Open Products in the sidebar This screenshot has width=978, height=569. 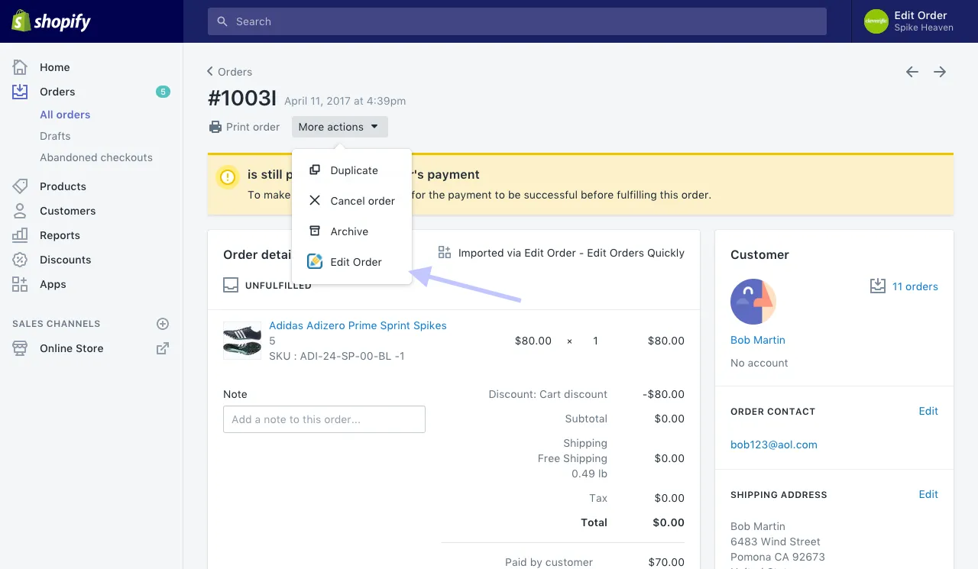[x=63, y=186]
